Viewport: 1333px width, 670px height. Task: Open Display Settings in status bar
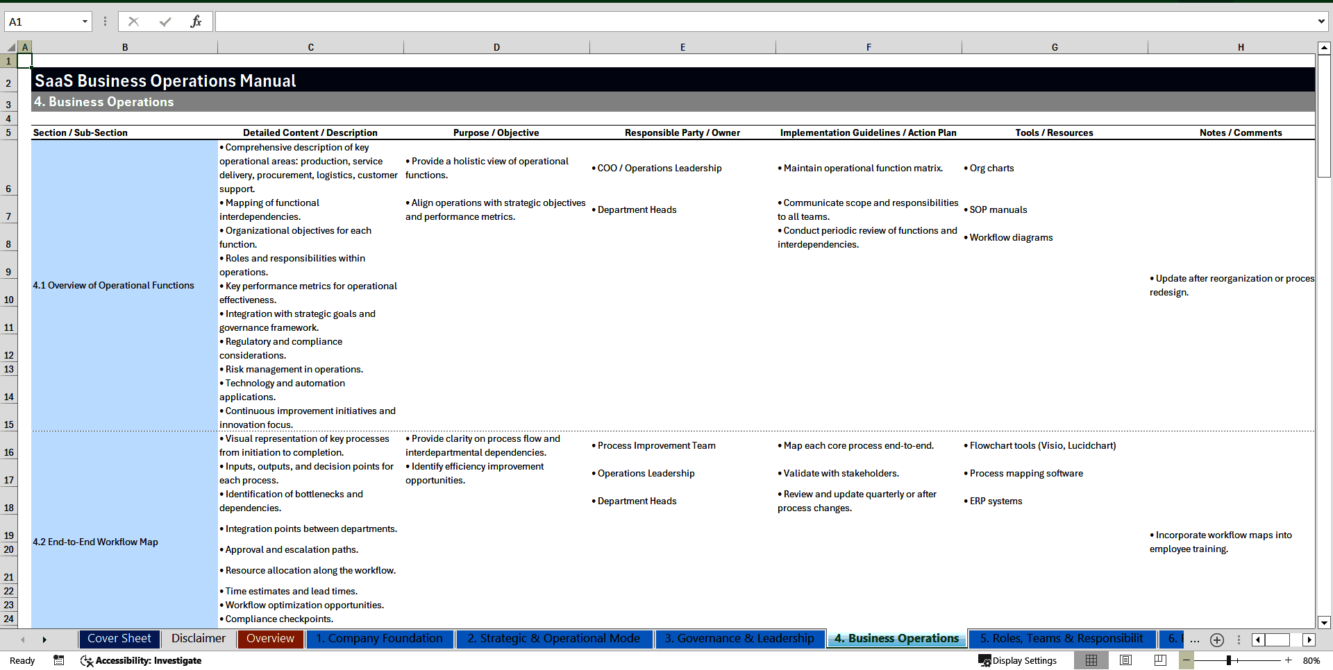[x=1018, y=660]
